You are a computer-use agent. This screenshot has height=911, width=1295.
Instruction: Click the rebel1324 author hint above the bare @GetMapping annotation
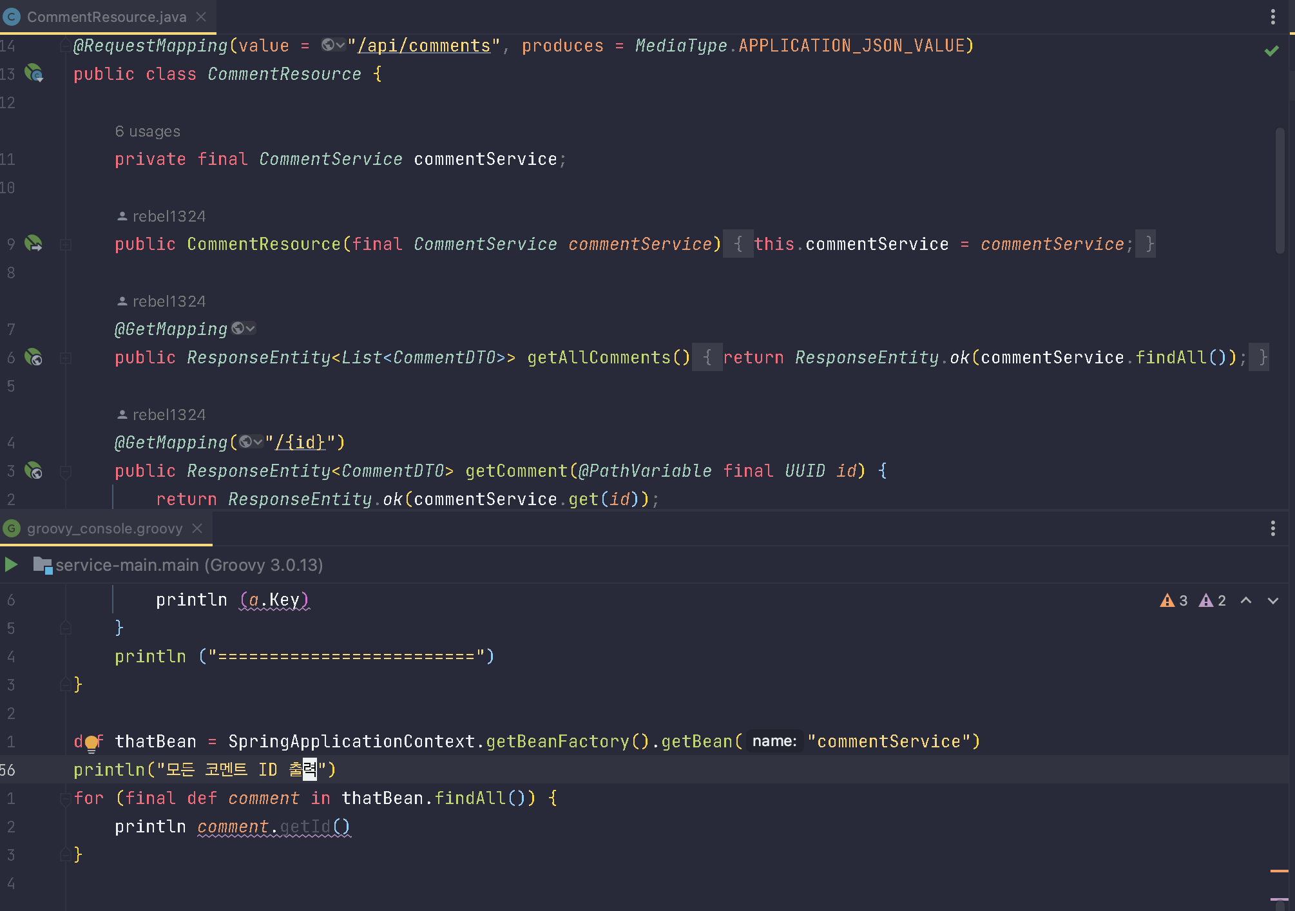(x=161, y=302)
